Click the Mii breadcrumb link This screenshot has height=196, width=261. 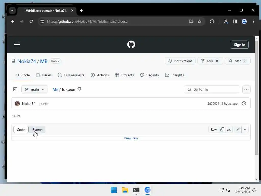(55, 90)
